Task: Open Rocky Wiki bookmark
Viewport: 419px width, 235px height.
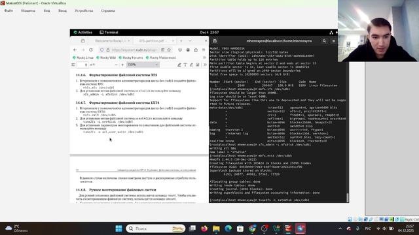Action: [x=106, y=57]
